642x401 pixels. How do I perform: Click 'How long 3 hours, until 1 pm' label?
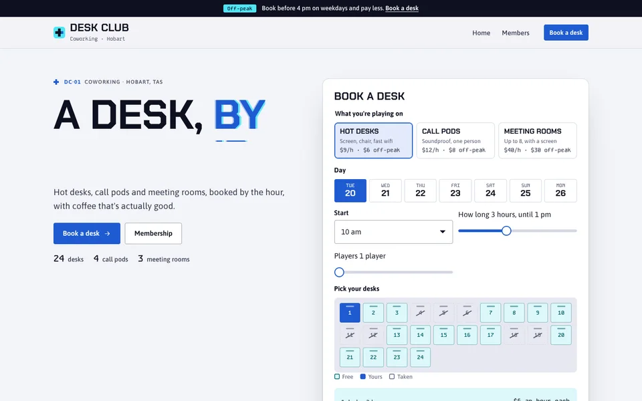coord(504,215)
